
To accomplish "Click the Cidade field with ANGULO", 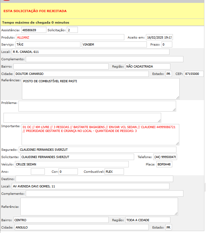I will click(x=81, y=227).
